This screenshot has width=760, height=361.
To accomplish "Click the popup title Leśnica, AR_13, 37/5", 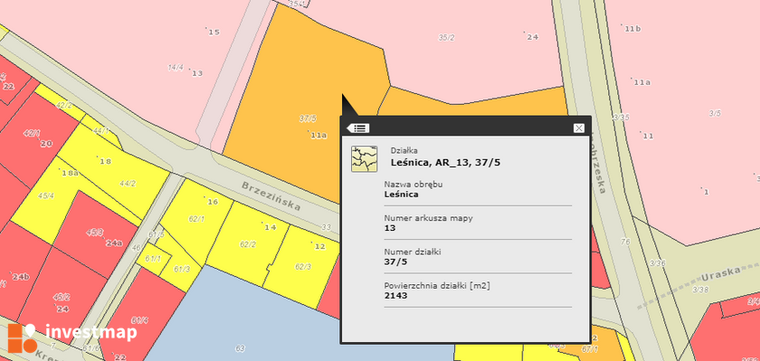I will (445, 163).
